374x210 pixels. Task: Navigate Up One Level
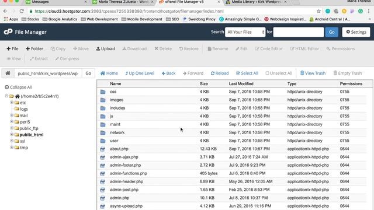tap(140, 73)
